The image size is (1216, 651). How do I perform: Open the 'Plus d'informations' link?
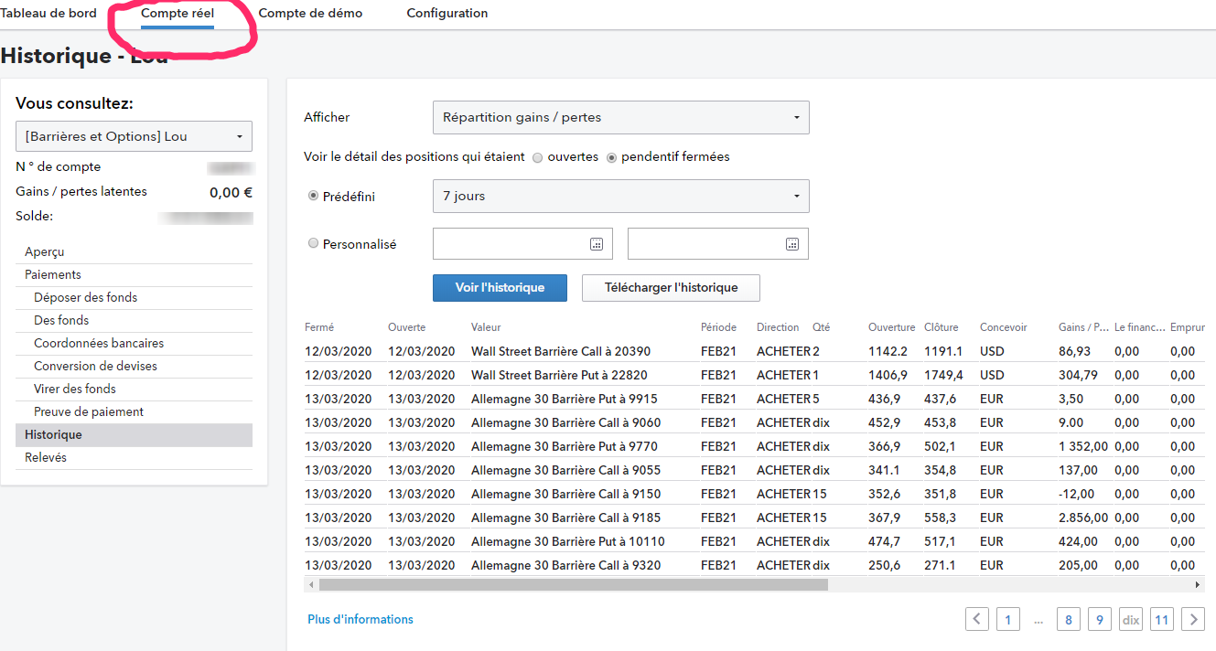pyautogui.click(x=360, y=619)
